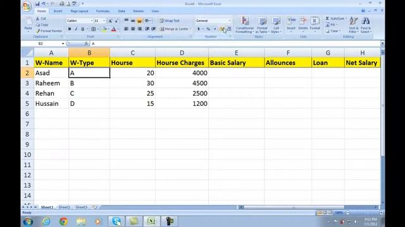
Task: Click the Paste button
Action: click(28, 25)
